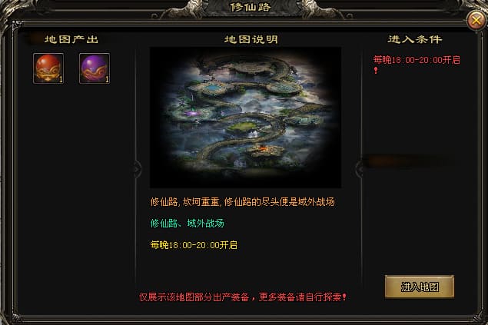Image resolution: width=488 pixels, height=325 pixels.
Task: Click the left panel divider arrow
Action: [x=137, y=170]
